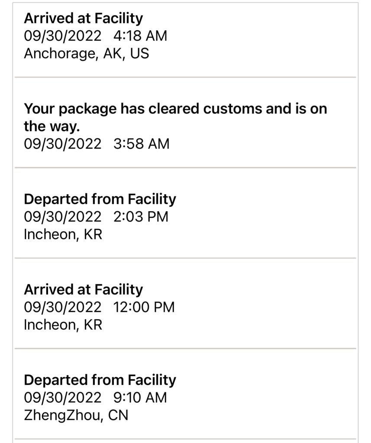Click the Arrived at Facility heading for Anchorage
The height and width of the screenshot is (443, 371).
[x=83, y=18]
